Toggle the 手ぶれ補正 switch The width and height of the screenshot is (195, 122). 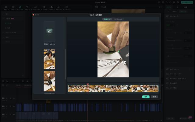coord(168,83)
